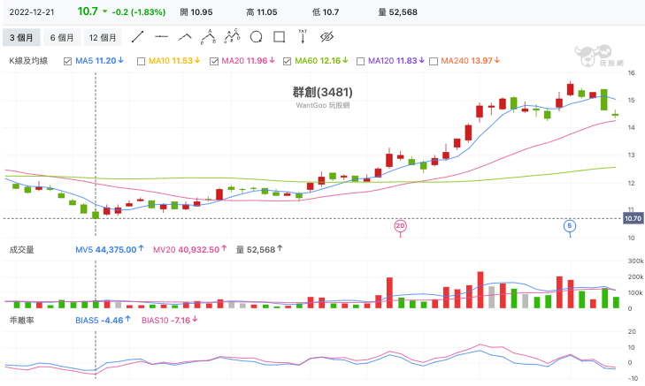
Task: Switch chart to 12 個月 range
Action: tap(103, 37)
